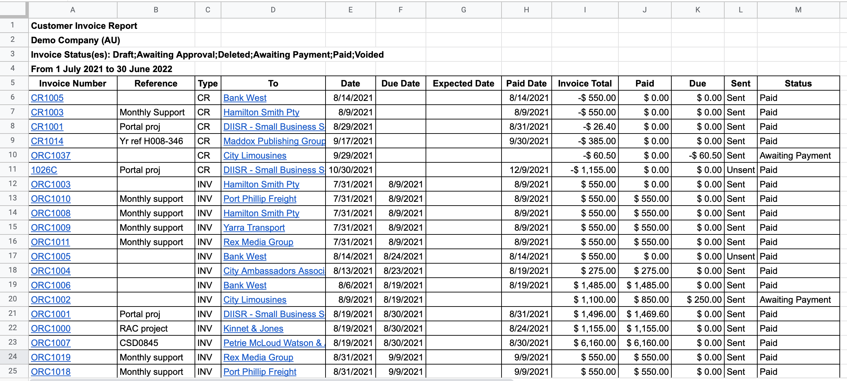847x381 pixels.
Task: Open invoice link ORC1009
Action: click(51, 228)
